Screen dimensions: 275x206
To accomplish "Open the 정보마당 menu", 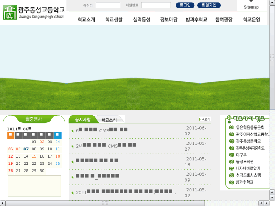I will 169,19.
